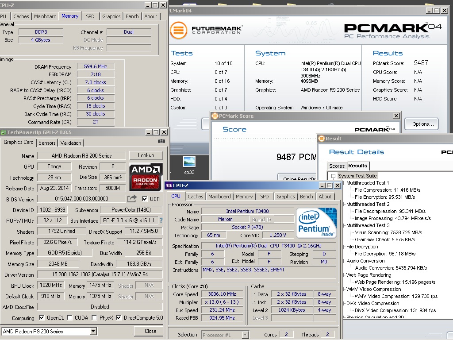The image size is (453, 340).
Task: Select the File Decryption tree item
Action: (x=362, y=247)
